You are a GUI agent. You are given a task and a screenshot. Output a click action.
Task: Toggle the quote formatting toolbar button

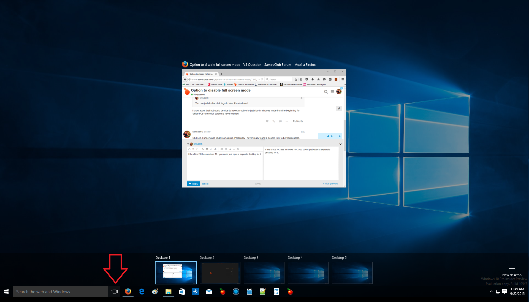[x=207, y=150]
